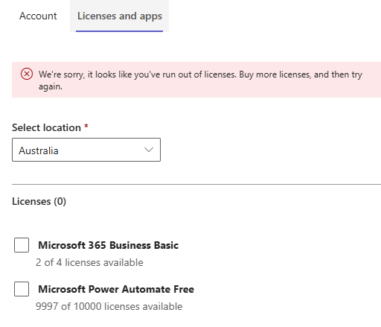Click the Australia value in location field
The height and width of the screenshot is (327, 381).
click(x=39, y=150)
